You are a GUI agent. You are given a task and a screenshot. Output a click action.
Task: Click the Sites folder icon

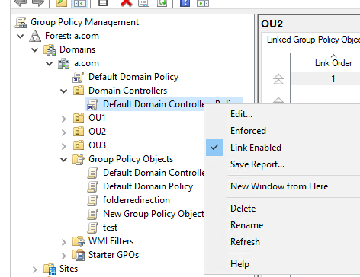click(x=50, y=269)
